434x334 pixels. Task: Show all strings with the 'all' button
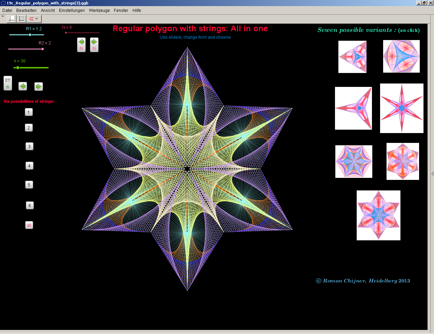(x=29, y=225)
